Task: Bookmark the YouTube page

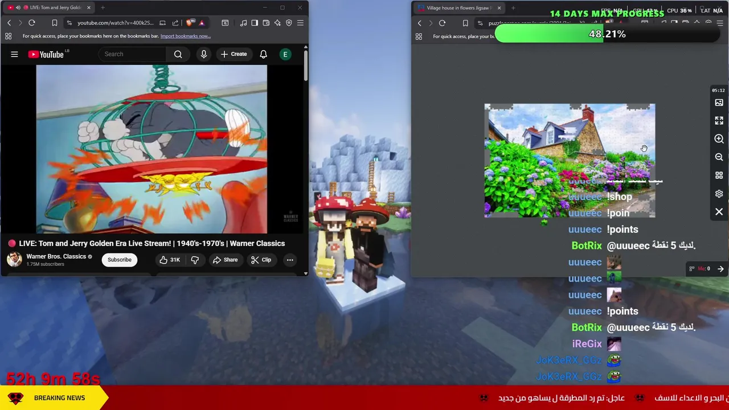Action: [x=55, y=23]
